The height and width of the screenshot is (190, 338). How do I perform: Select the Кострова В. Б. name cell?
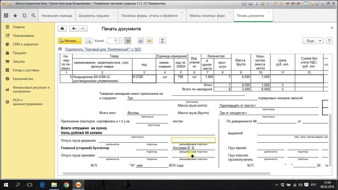pos(193,148)
